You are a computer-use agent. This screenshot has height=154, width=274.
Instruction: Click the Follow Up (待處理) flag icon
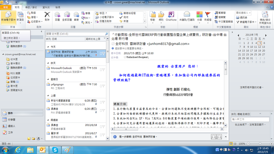[208, 14]
